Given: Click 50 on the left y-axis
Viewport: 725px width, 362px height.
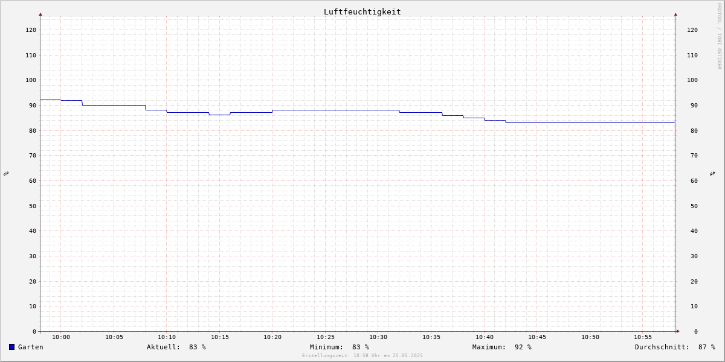Looking at the screenshot, I should coord(33,206).
